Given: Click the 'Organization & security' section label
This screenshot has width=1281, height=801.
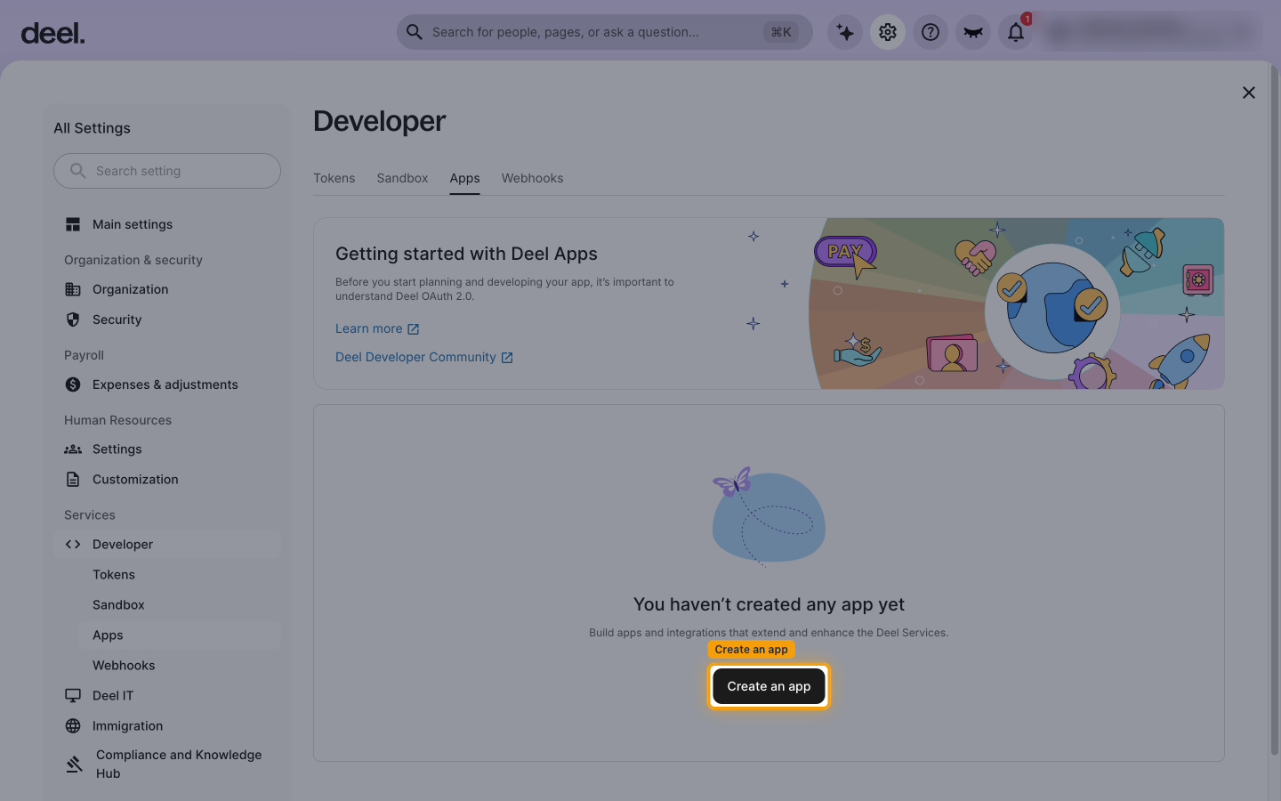Looking at the screenshot, I should coord(133,260).
